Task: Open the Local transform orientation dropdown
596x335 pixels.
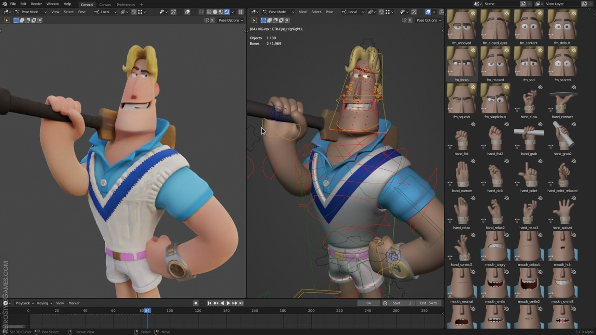Action: (105, 12)
